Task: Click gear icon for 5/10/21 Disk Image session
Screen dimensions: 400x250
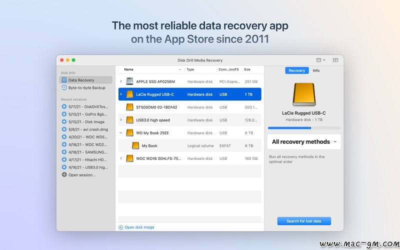Action: click(x=64, y=121)
